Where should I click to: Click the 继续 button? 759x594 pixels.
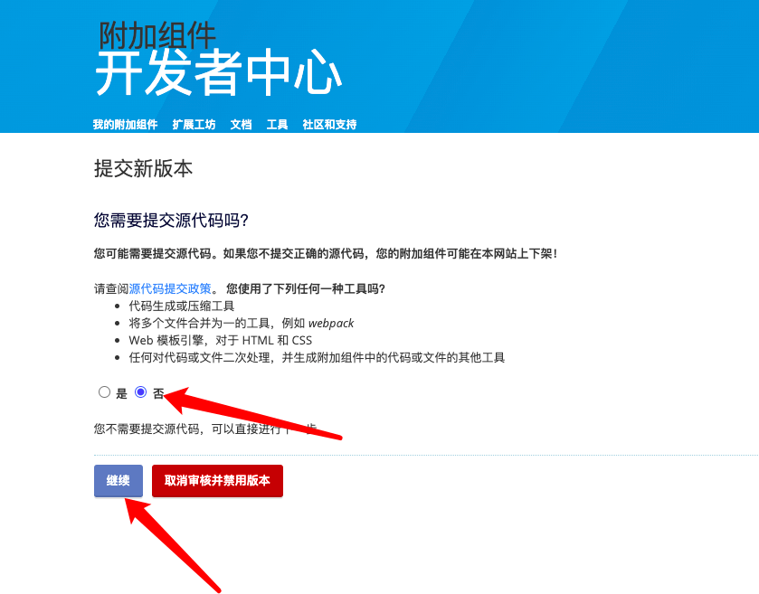119,480
